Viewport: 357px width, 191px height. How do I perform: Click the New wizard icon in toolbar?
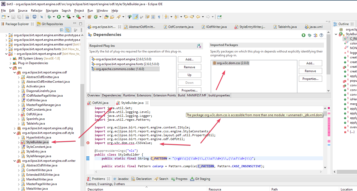tap(4, 17)
